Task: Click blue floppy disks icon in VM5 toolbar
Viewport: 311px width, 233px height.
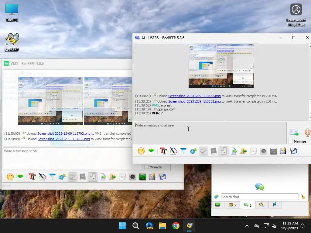Action: tap(163, 177)
